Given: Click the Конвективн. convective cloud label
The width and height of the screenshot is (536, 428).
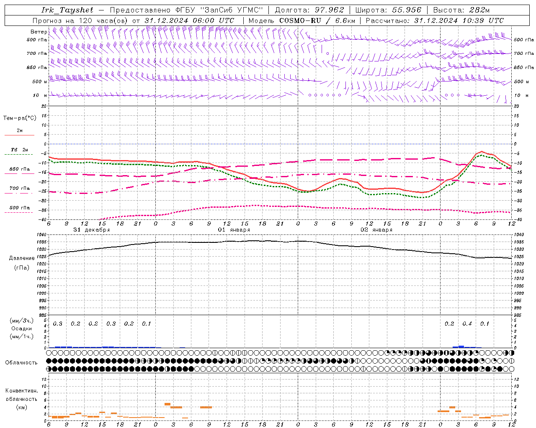Looking at the screenshot, I should coord(21,391).
